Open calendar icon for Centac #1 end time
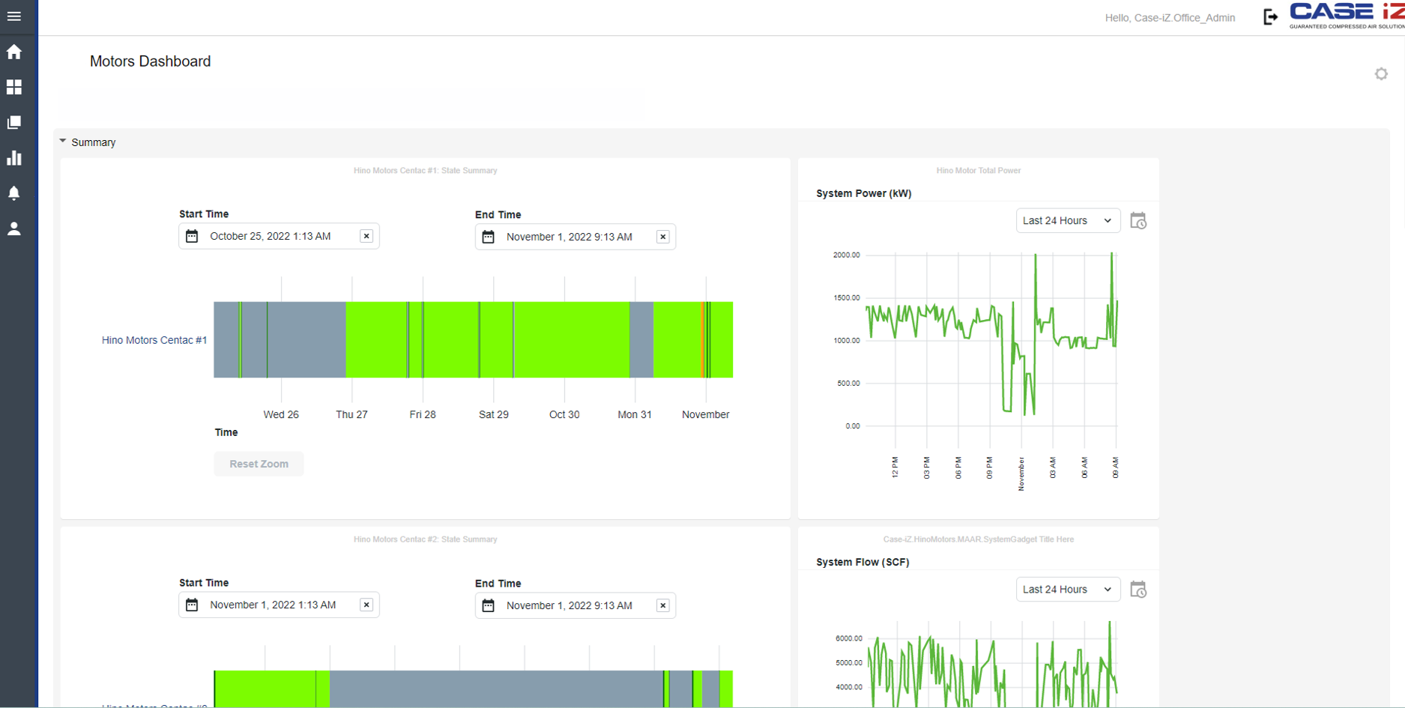1405x708 pixels. click(x=489, y=237)
